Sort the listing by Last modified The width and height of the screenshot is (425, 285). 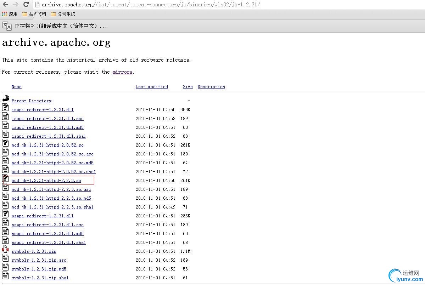(152, 87)
